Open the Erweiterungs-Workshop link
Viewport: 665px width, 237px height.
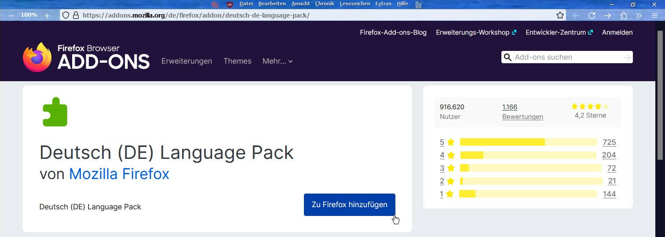click(476, 32)
